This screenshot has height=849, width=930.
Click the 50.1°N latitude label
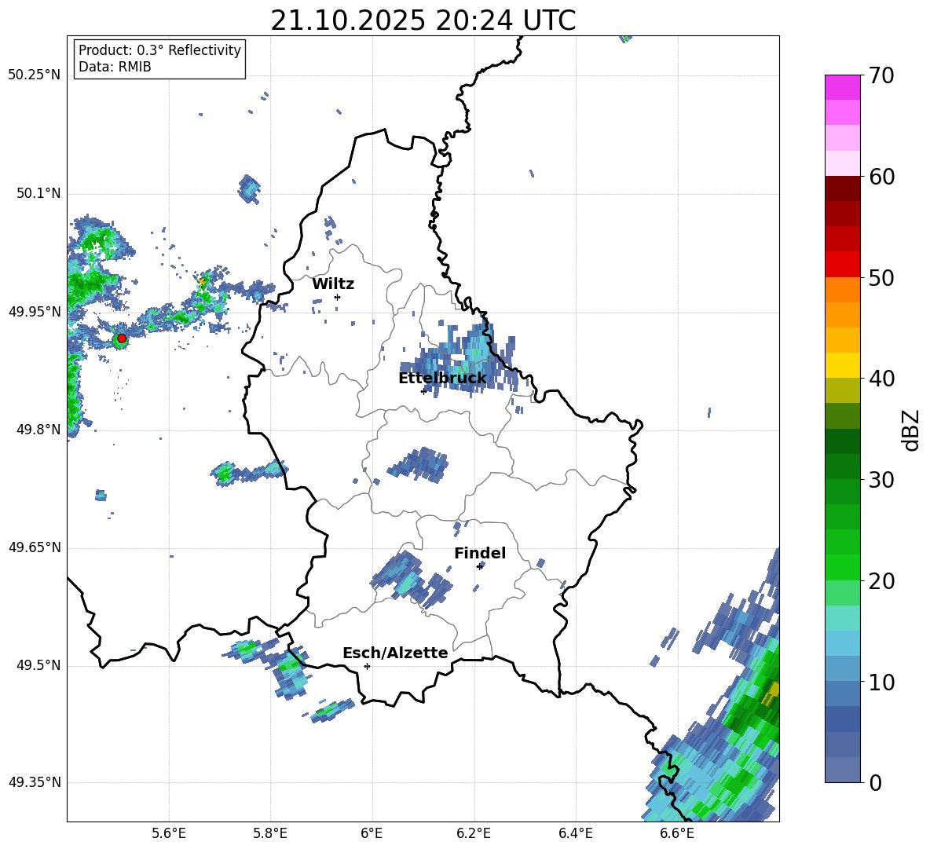click(38, 194)
